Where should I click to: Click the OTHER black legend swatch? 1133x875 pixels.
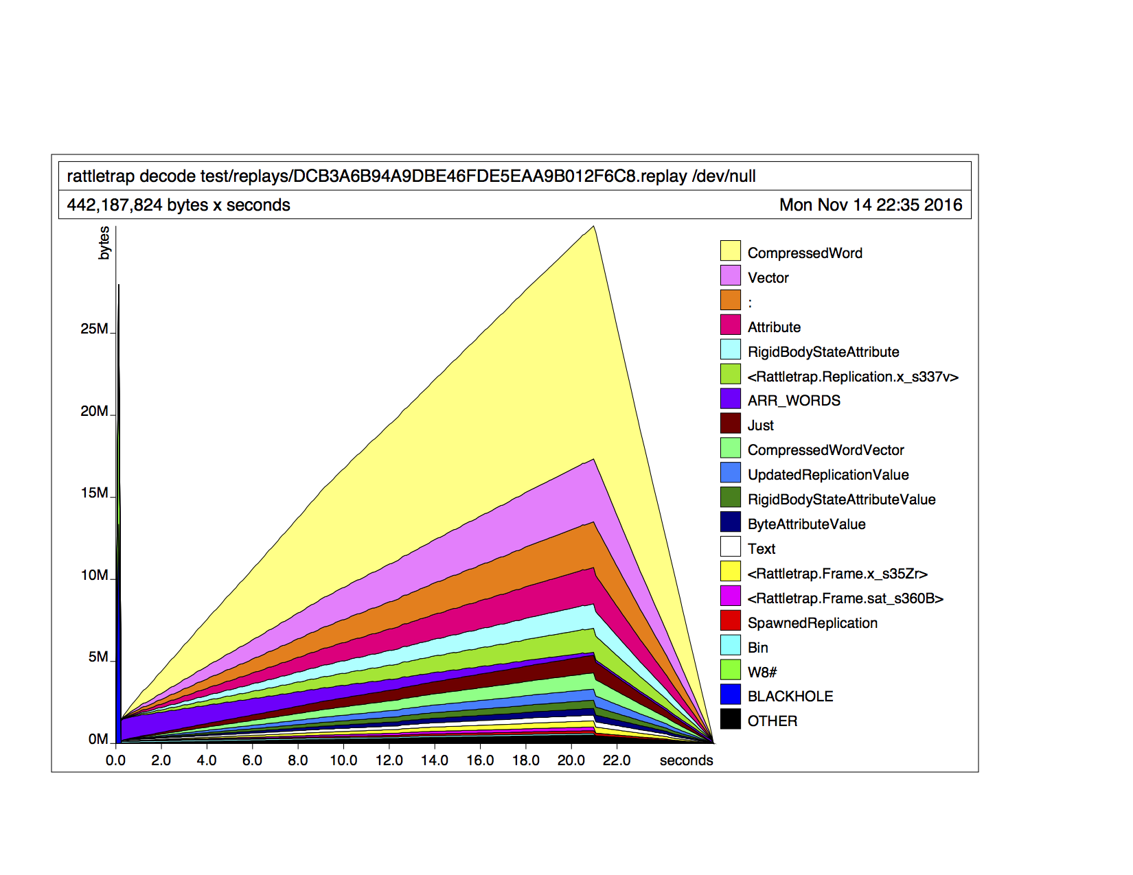[x=731, y=719]
